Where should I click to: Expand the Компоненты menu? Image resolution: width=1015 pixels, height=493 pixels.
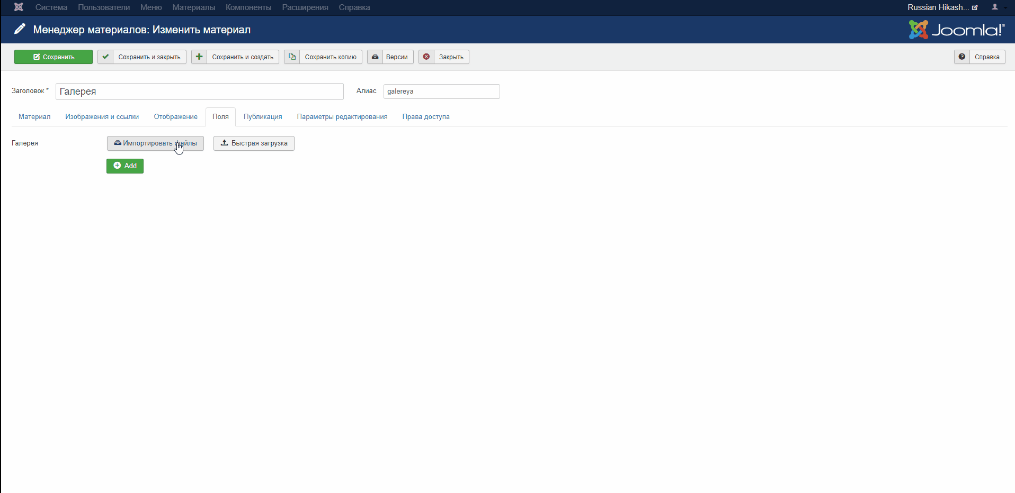click(248, 7)
